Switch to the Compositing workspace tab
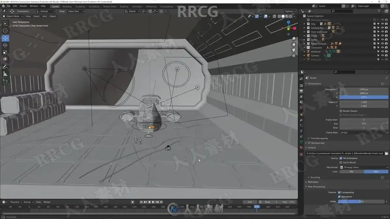Screen dimensions: 390x219 tap(167, 6)
